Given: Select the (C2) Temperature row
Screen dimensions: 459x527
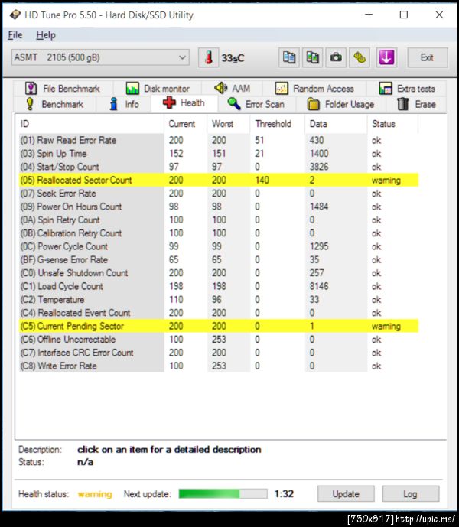Looking at the screenshot, I should pos(219,300).
